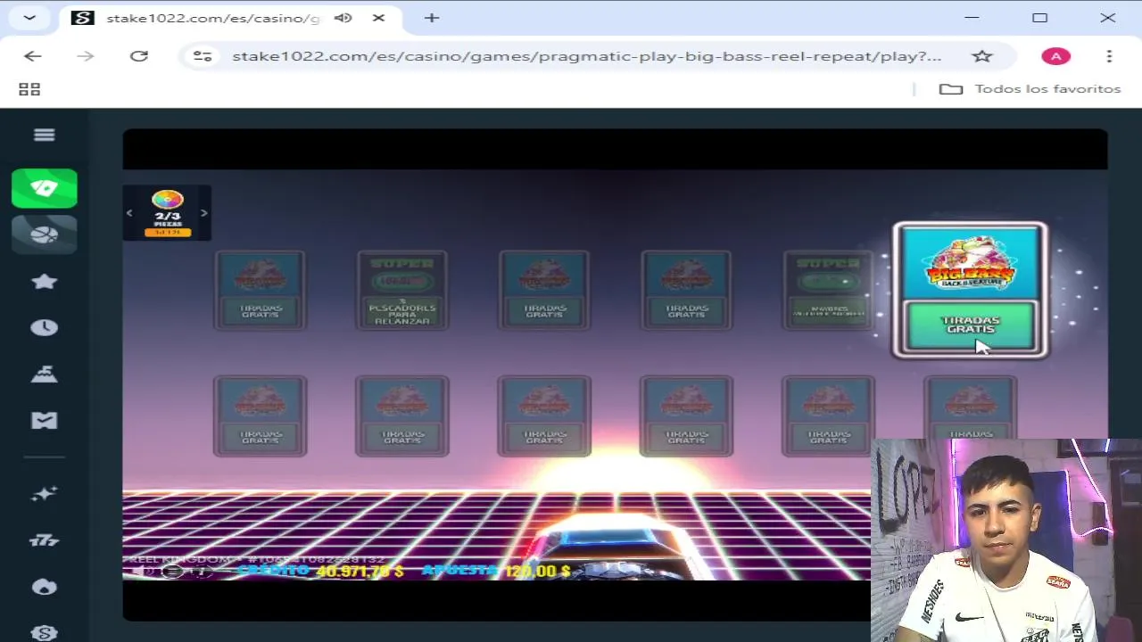
Task: Pick the highlighted Big Bass Tiradas Gratis card
Action: point(971,290)
